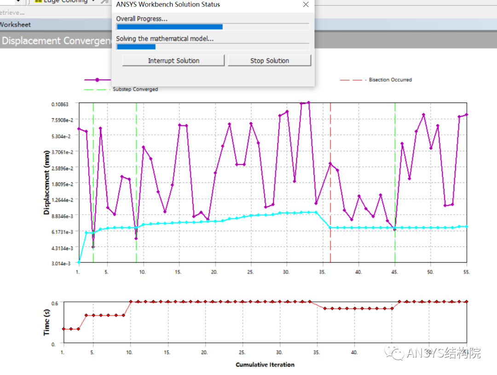This screenshot has height=375, width=497.
Task: Click the 55. tick label on the displacement chart
Action: pyautogui.click(x=467, y=272)
